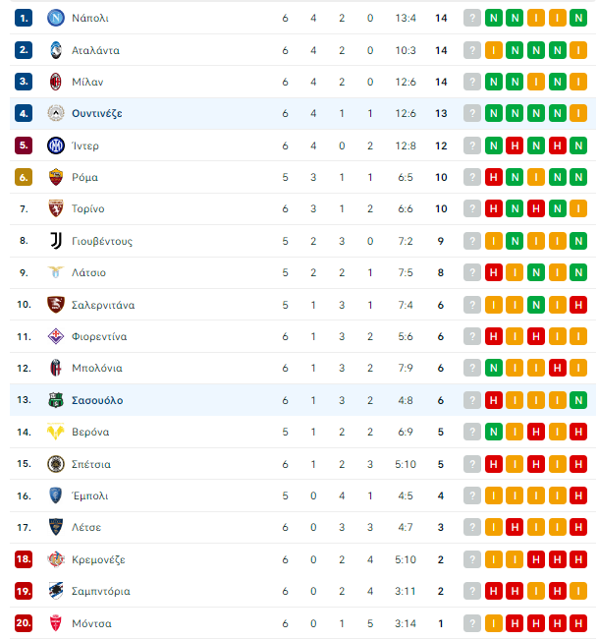The width and height of the screenshot is (598, 640).
Task: Click Monza's next-match question-mark badge
Action: (472, 623)
